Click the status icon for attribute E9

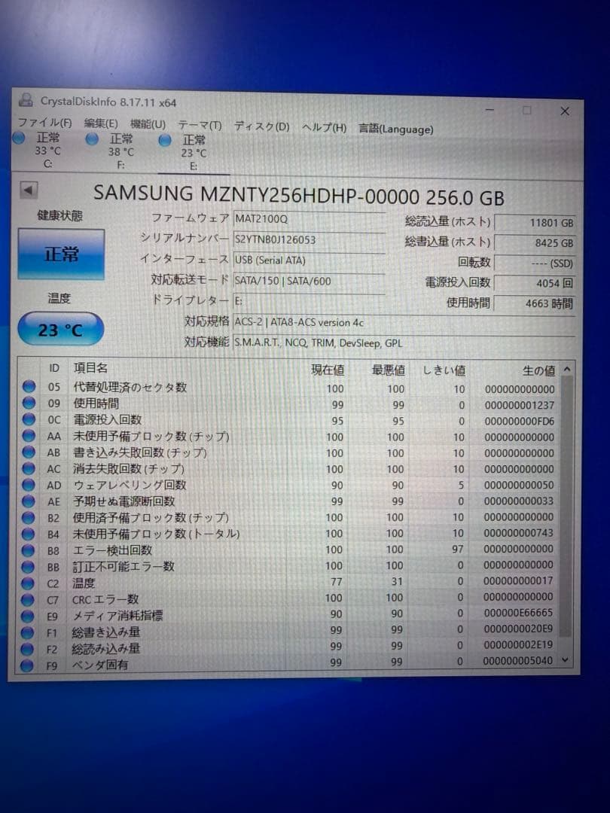pos(28,616)
